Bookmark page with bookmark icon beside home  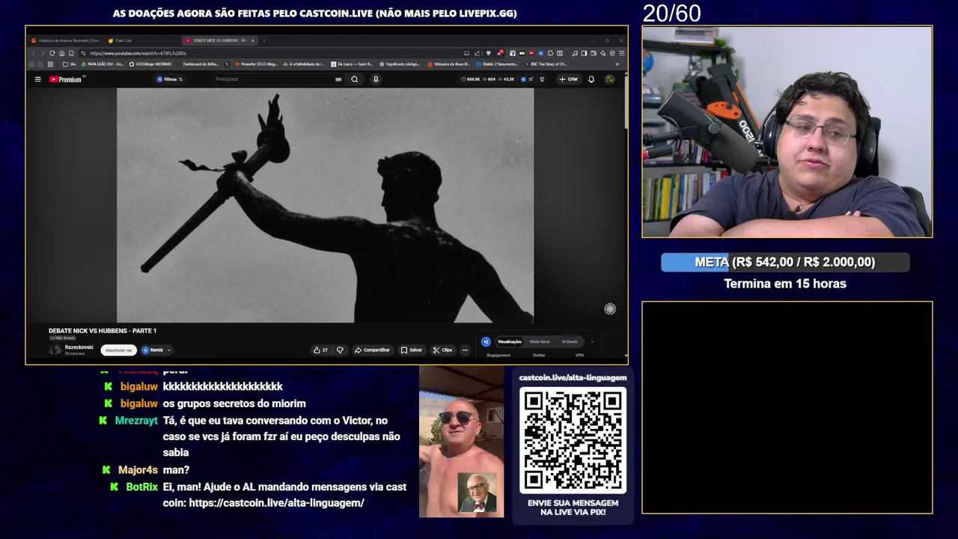tap(71, 53)
